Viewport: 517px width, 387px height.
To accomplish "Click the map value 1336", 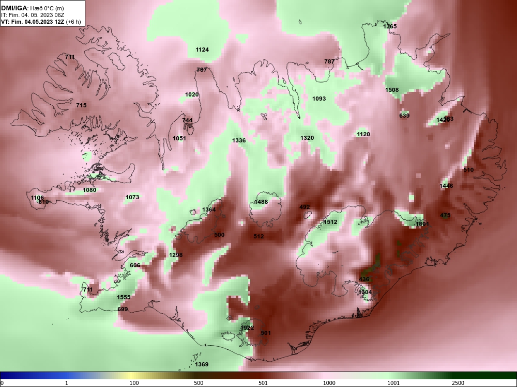I will point(239,140).
